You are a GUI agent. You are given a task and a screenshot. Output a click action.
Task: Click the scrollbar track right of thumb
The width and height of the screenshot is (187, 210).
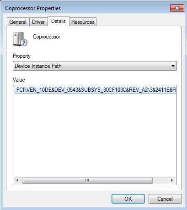pyautogui.click(x=160, y=180)
